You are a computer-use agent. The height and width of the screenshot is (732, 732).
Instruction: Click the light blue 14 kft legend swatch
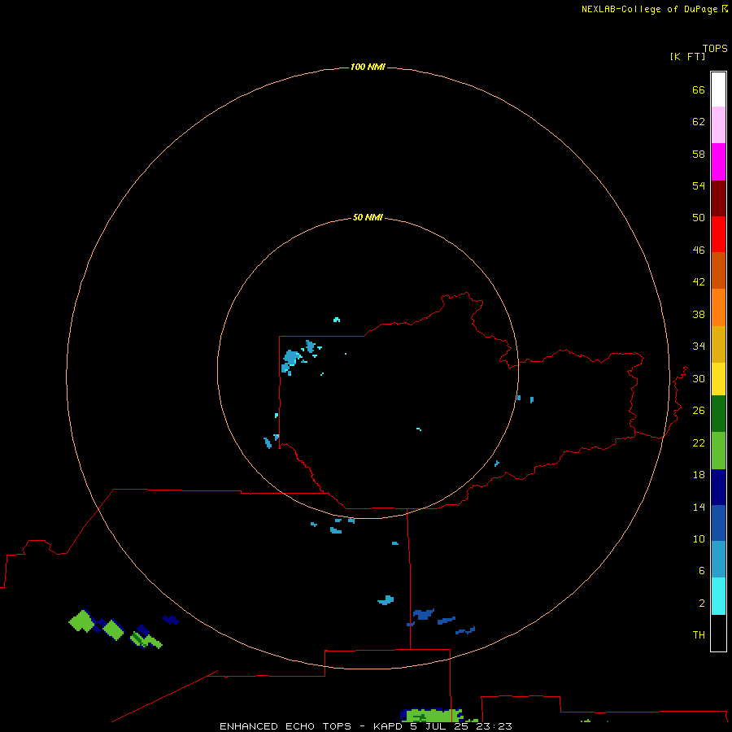pos(718,560)
